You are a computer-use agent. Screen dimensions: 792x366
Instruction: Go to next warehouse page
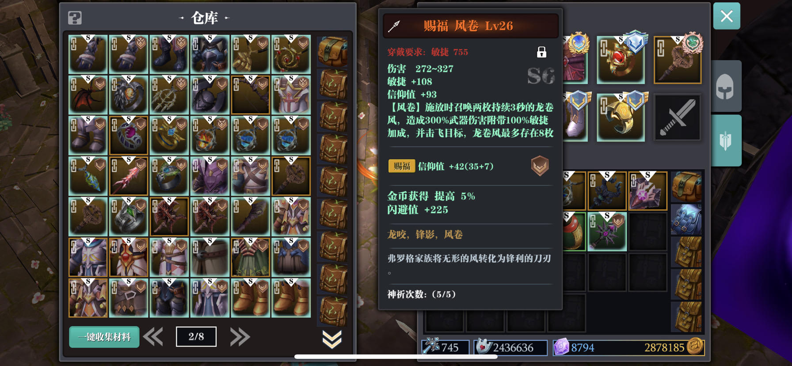click(x=240, y=337)
